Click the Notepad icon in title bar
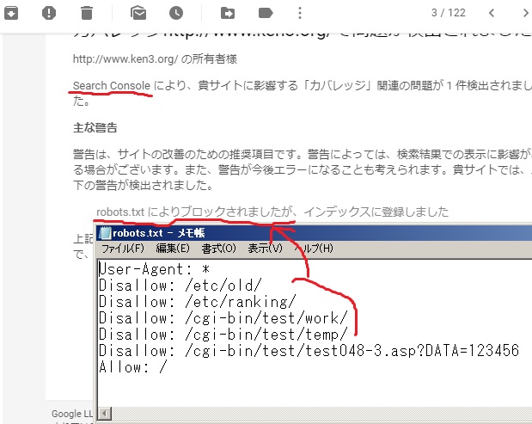The width and height of the screenshot is (532, 424). click(x=104, y=233)
